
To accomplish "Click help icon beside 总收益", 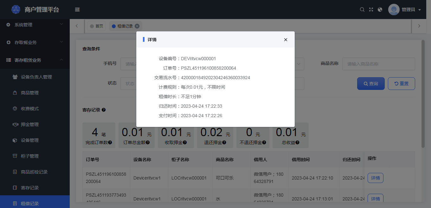I will [x=297, y=142].
